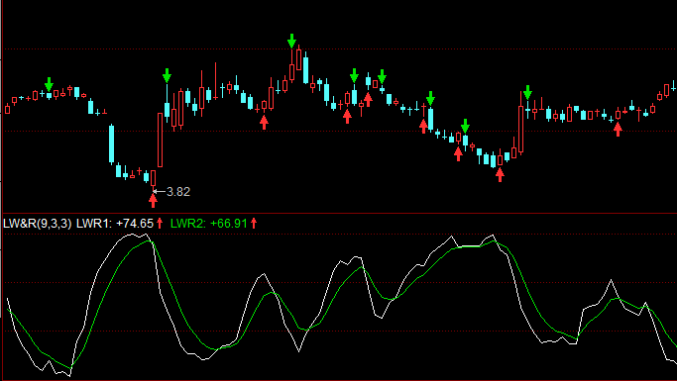Click the LWR1: +74.65 readout
This screenshot has width=677, height=381.
[x=115, y=224]
